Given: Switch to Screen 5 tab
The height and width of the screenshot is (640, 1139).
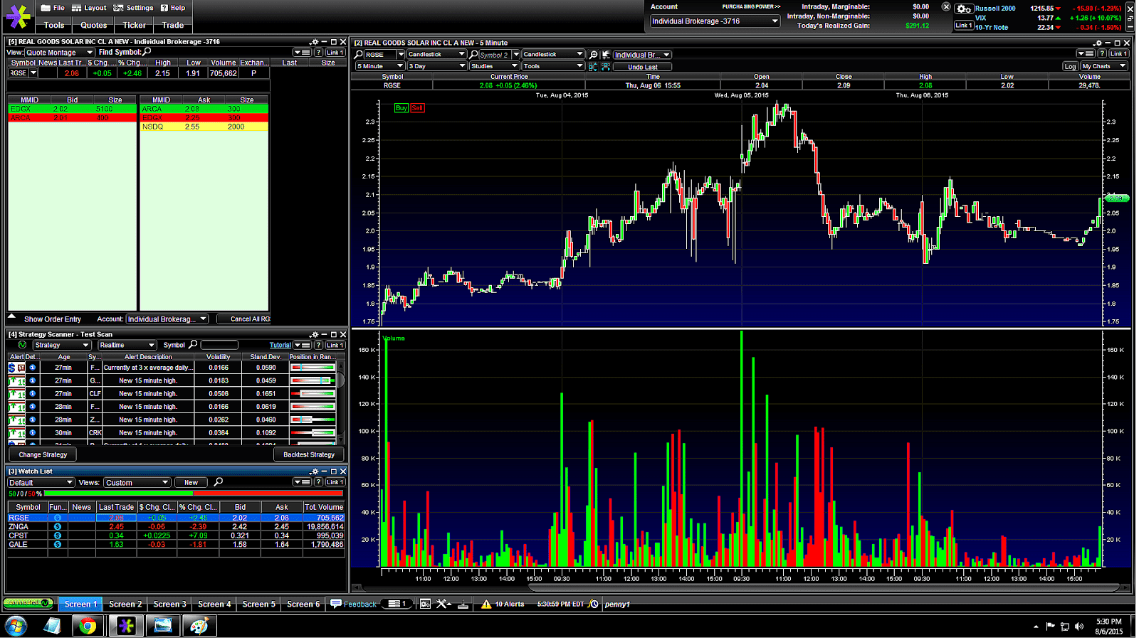Looking at the screenshot, I should click(258, 604).
